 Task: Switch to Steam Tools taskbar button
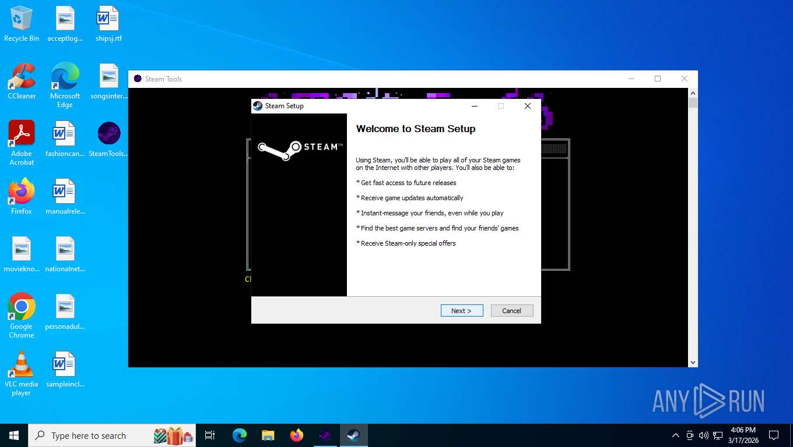[x=325, y=435]
